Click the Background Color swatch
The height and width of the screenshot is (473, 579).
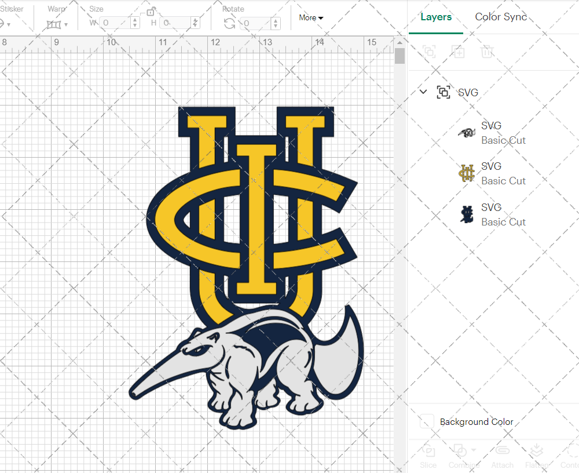pyautogui.click(x=427, y=421)
